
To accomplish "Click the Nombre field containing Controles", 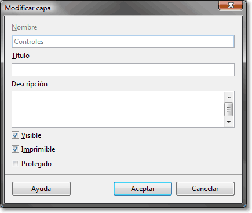I will (123, 42).
